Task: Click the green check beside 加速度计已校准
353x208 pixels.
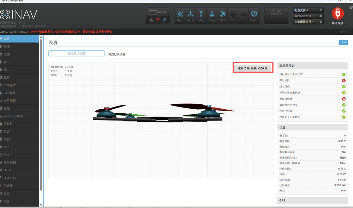Action: tap(344, 105)
